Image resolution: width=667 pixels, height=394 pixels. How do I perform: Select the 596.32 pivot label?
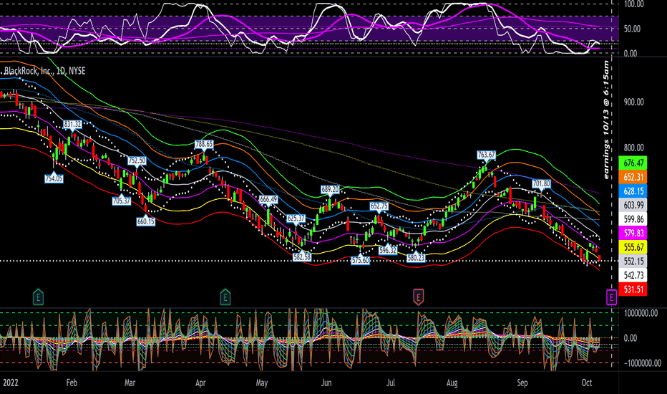click(x=388, y=250)
